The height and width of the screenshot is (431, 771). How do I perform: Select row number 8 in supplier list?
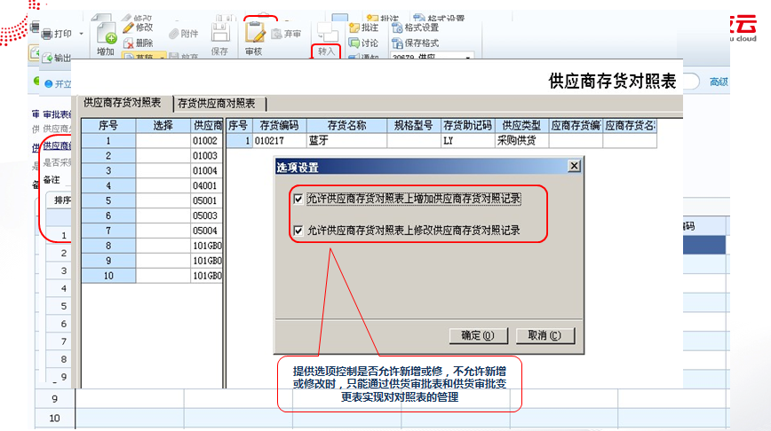pos(108,246)
